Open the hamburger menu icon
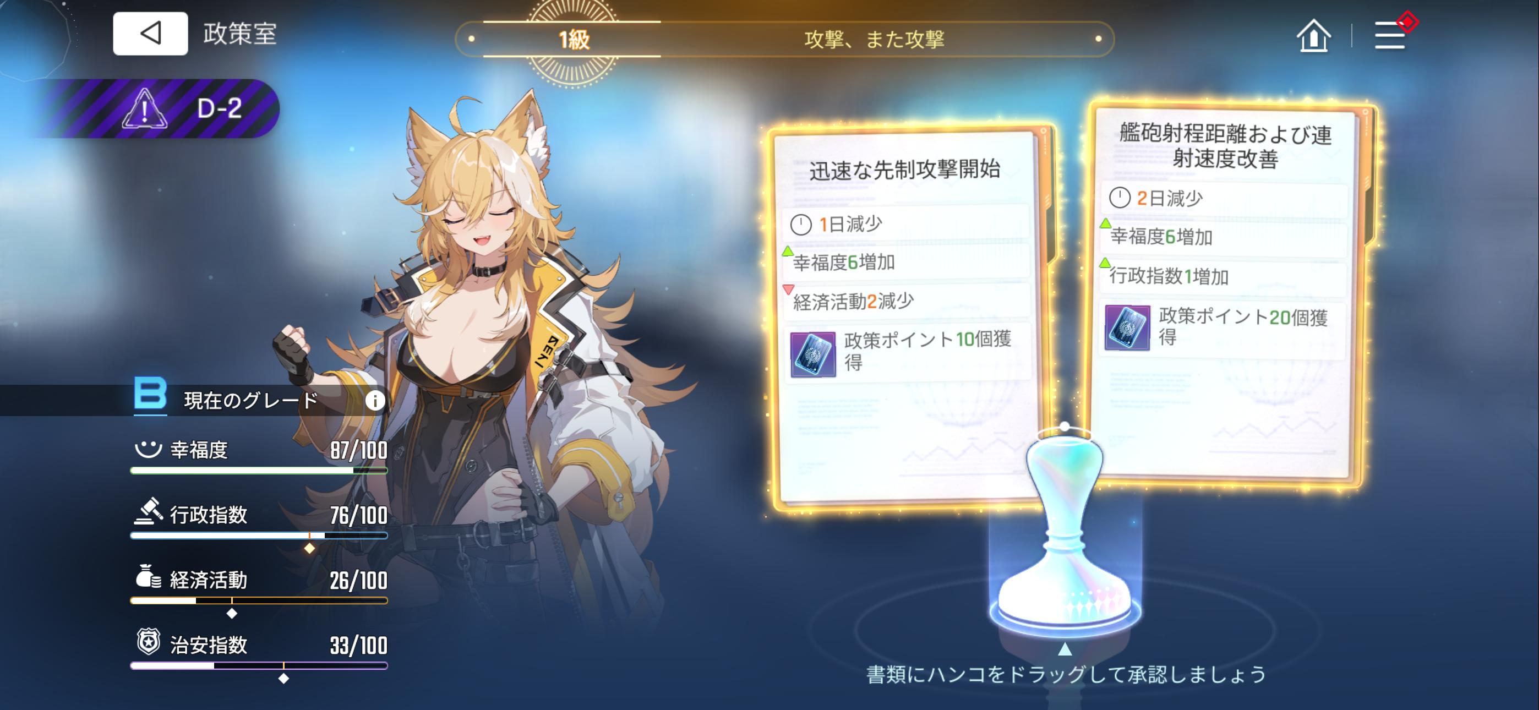The width and height of the screenshot is (1539, 710). click(1390, 35)
